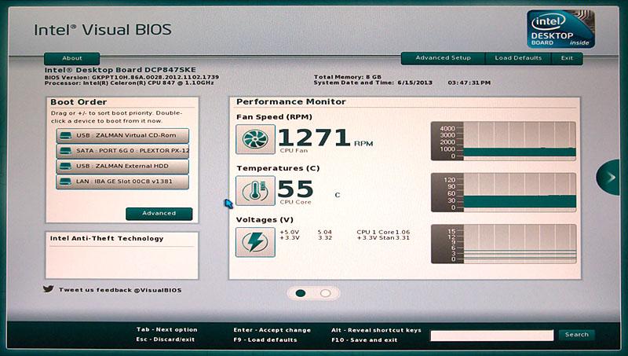The height and width of the screenshot is (356, 628).
Task: Click the CPU fan speed icon
Action: coord(256,139)
